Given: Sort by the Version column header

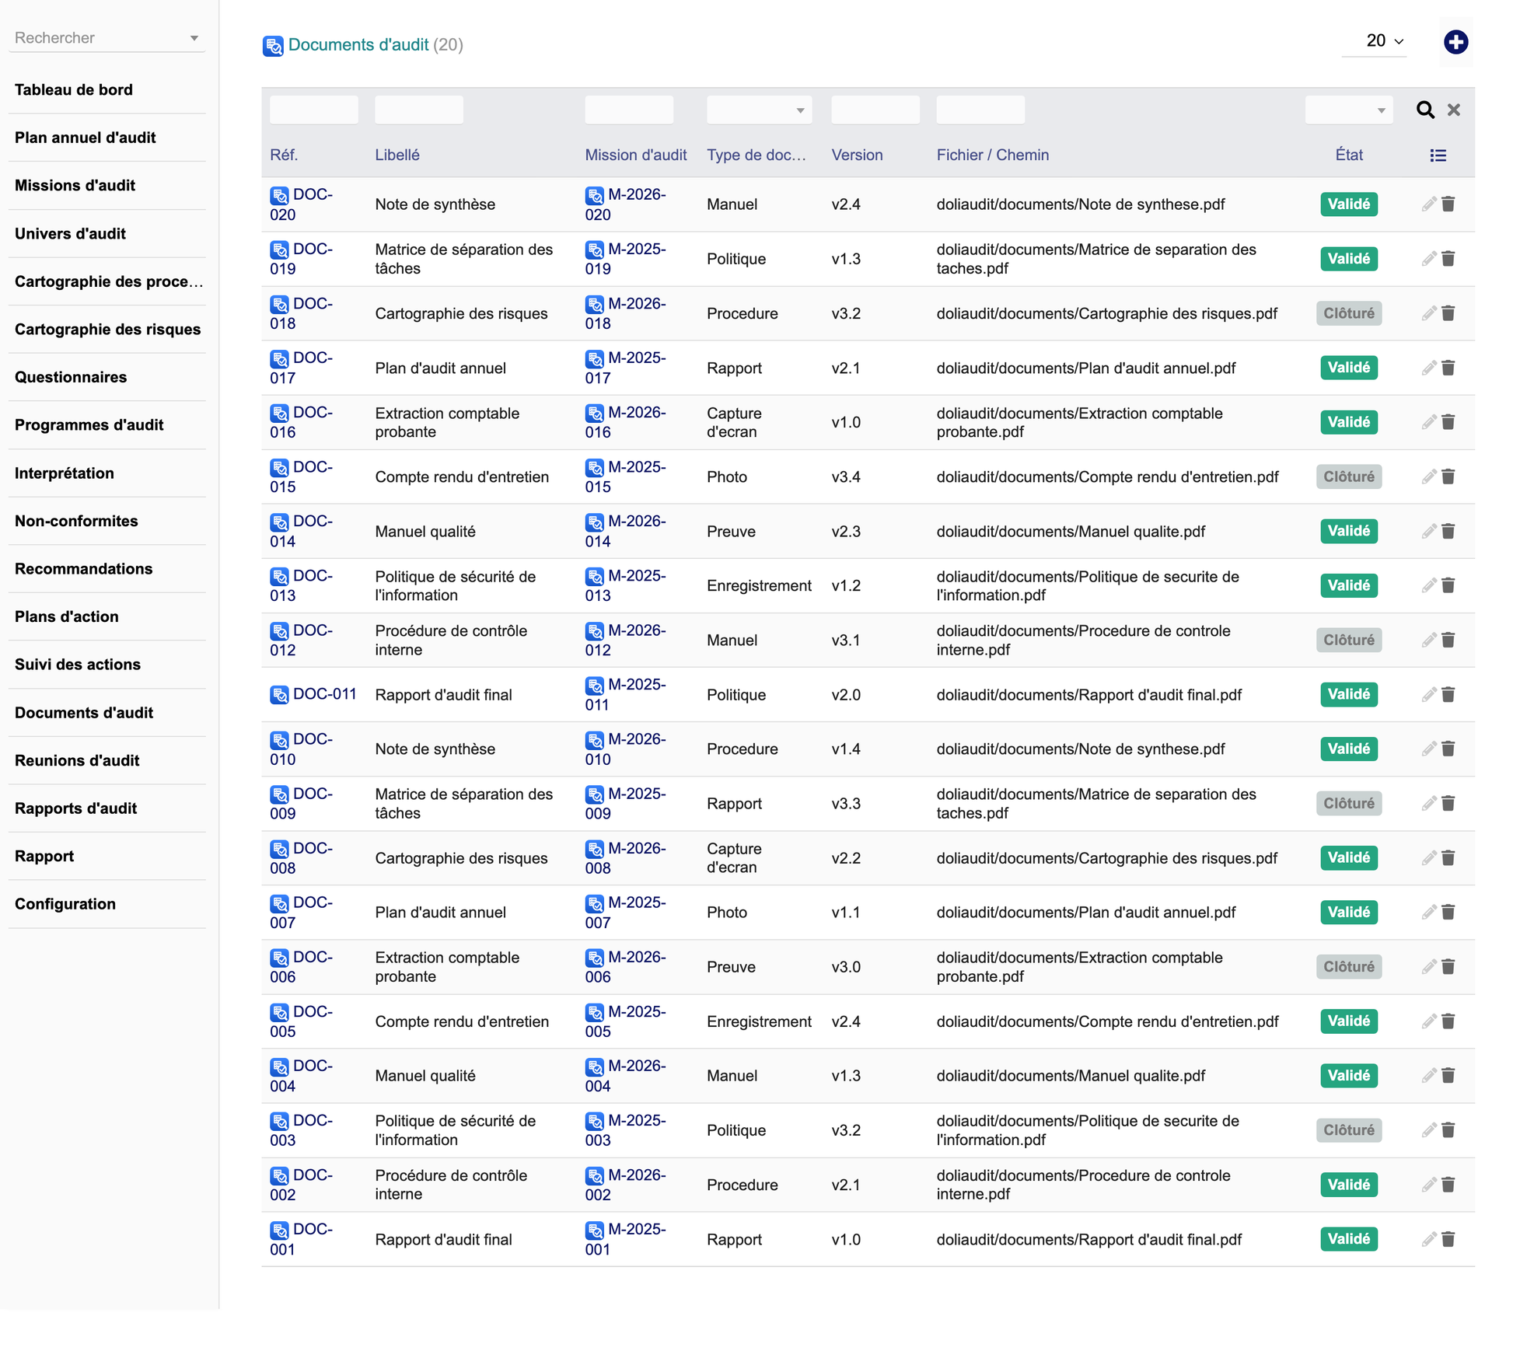Looking at the screenshot, I should pos(857,155).
